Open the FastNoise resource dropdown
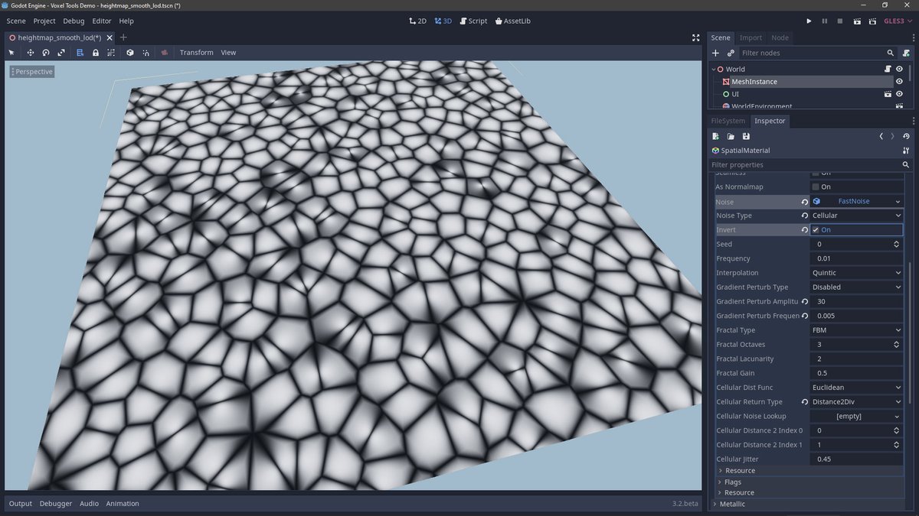 click(898, 202)
